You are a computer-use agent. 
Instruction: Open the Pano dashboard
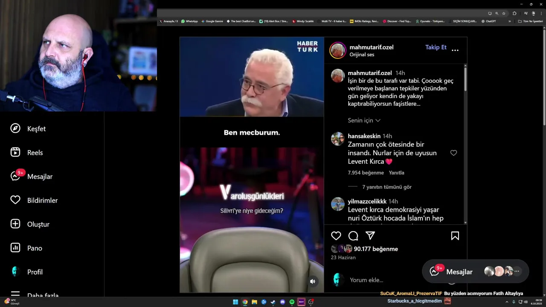point(26,248)
